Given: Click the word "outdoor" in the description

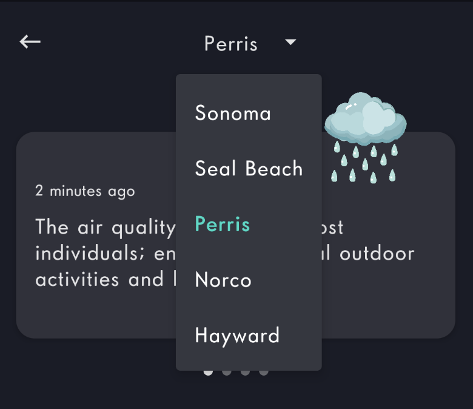Looking at the screenshot, I should coord(377,253).
